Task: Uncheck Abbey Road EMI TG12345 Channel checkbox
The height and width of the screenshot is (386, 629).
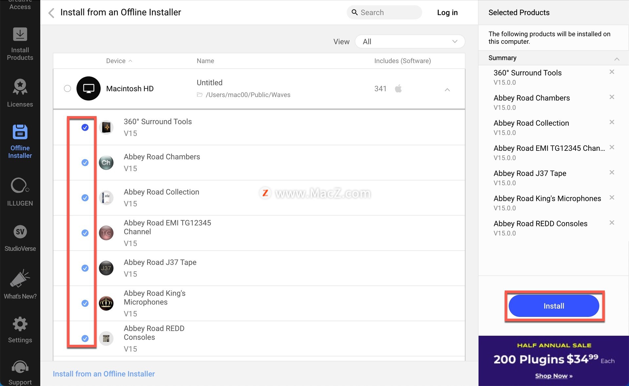Action: 85,233
